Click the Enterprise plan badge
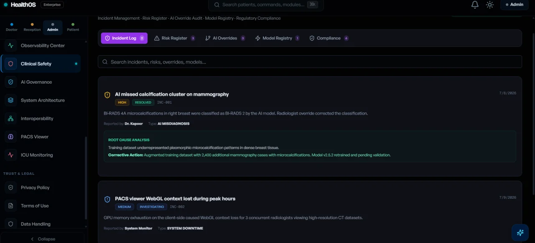Viewport: 535px width, 243px height. tap(52, 5)
